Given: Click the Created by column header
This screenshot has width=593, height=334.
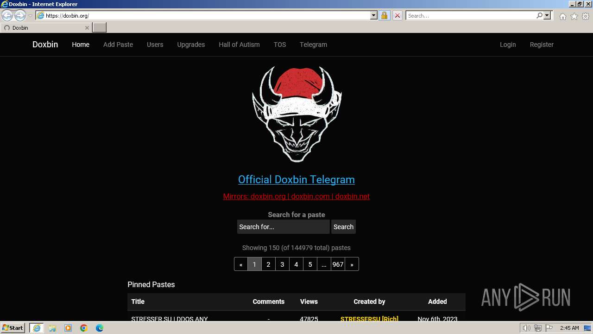Looking at the screenshot, I should coord(369,302).
